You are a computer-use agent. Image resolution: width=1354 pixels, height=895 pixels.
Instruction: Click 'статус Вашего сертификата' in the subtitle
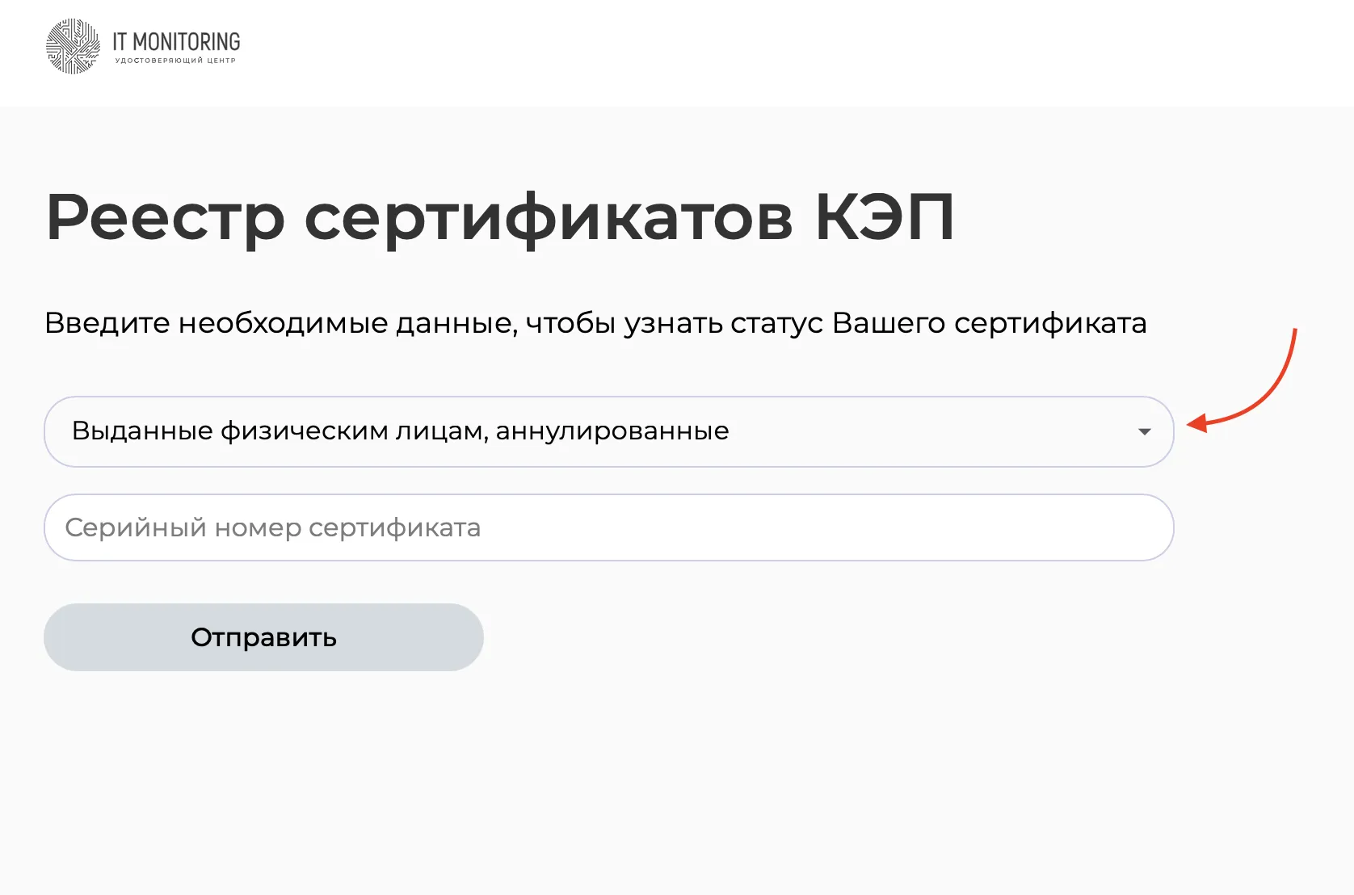[x=938, y=323]
